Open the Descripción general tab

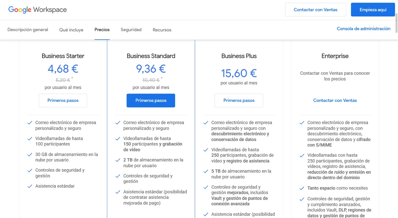tap(28, 30)
